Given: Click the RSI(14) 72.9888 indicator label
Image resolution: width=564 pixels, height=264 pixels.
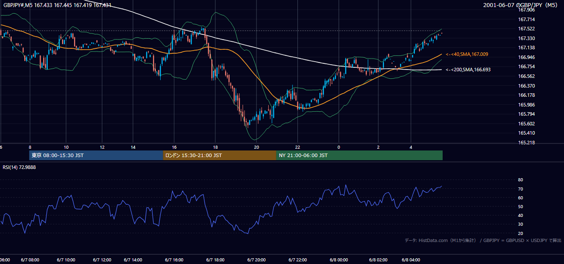Looking at the screenshot, I should click(x=19, y=167).
